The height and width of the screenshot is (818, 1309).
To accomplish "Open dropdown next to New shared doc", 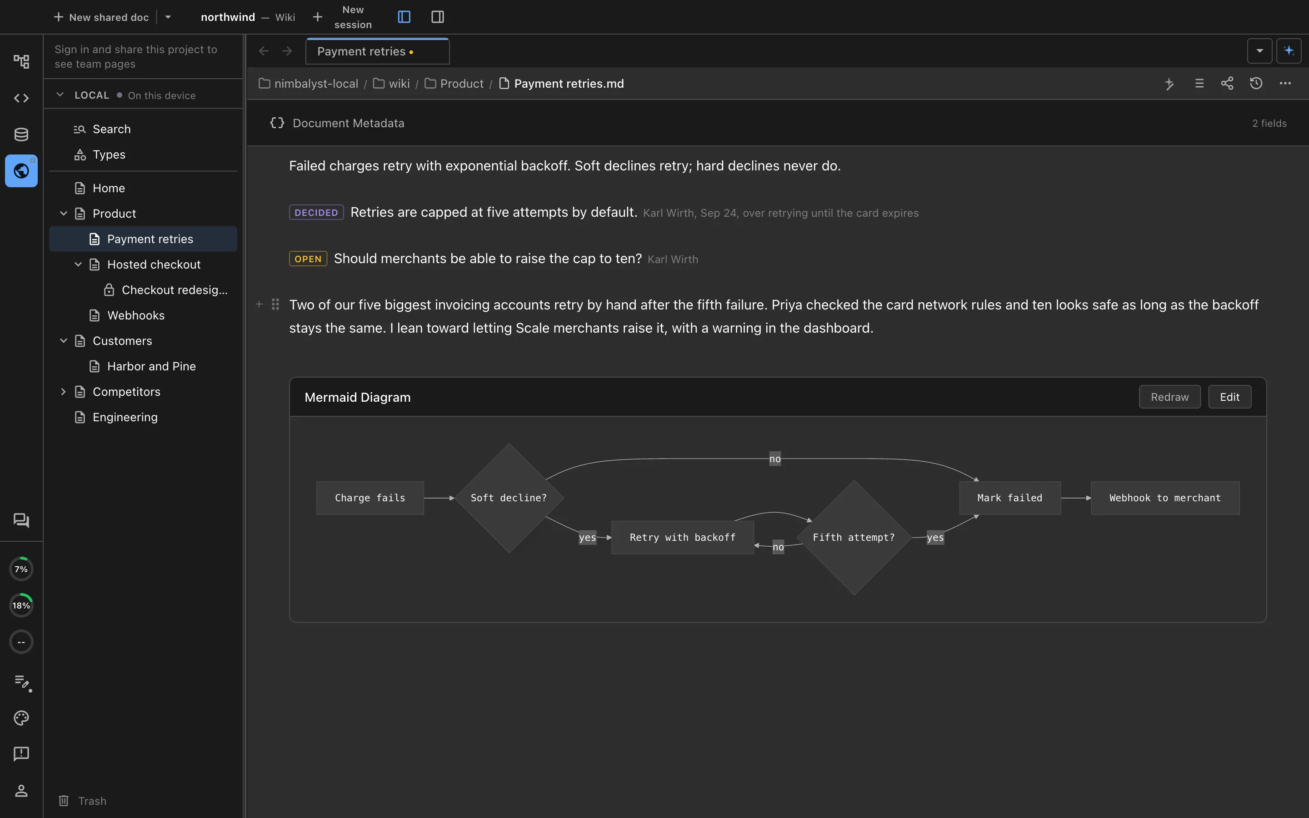I will pyautogui.click(x=168, y=17).
